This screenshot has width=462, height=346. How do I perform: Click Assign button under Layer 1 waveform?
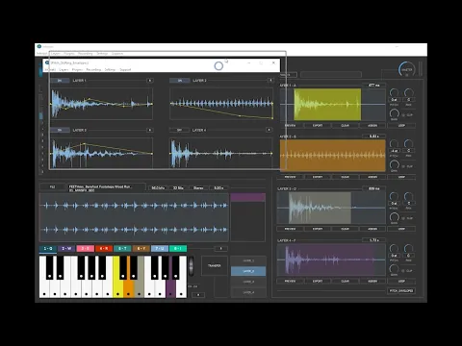pos(372,126)
